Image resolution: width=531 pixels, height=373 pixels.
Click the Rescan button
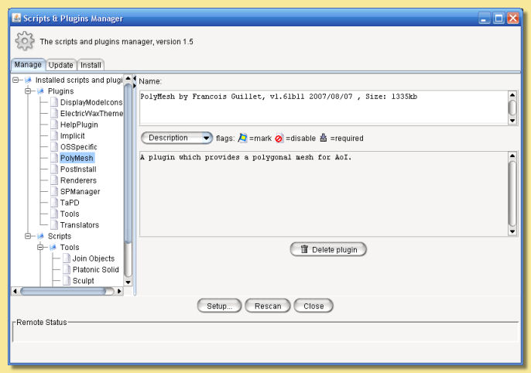[267, 306]
